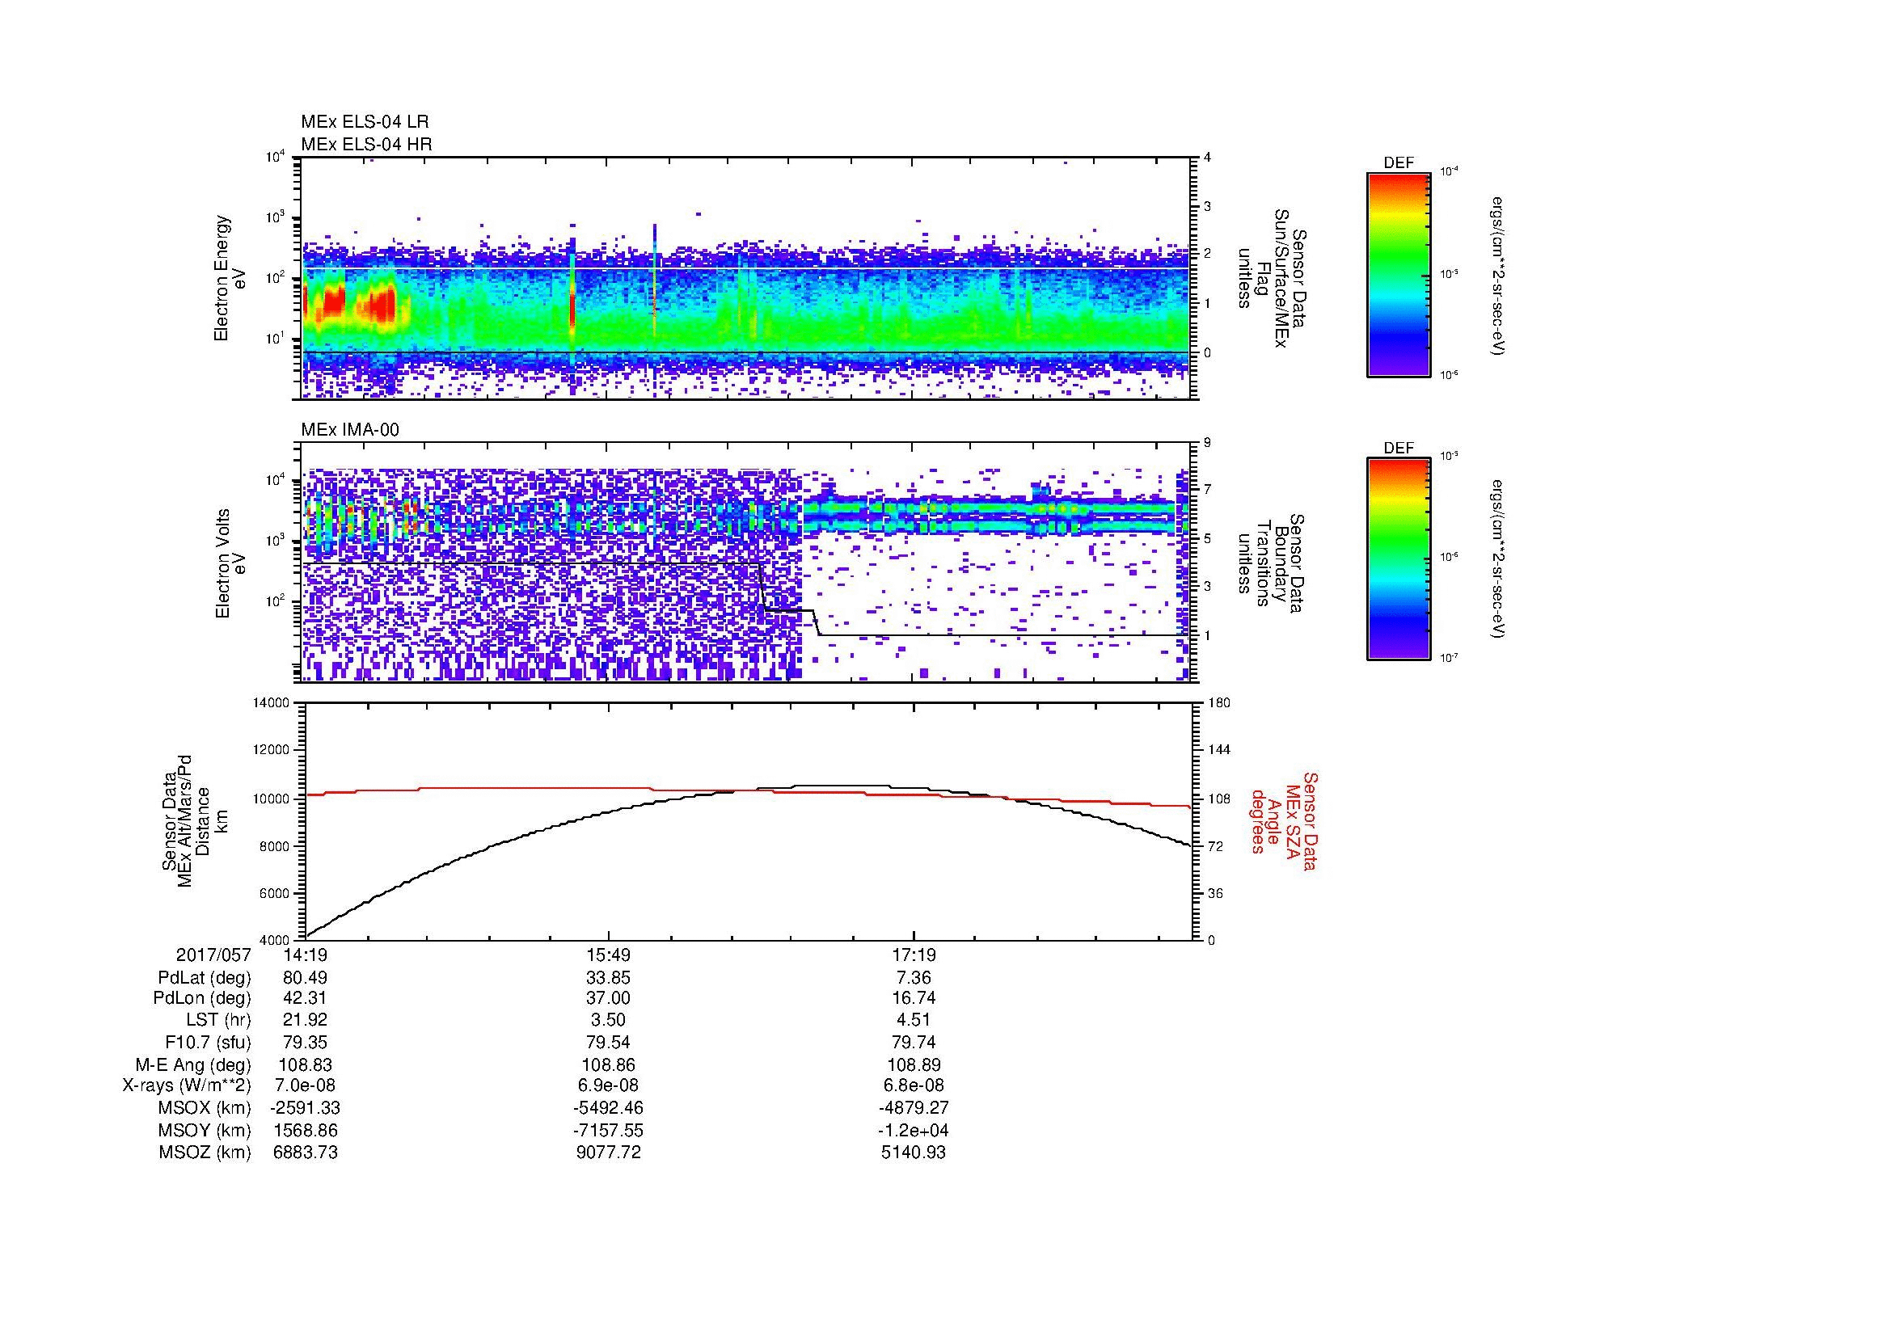Click the 'MEx ELS-04 LR' plot title
Viewport: 1891px width, 1336px height.
(365, 122)
